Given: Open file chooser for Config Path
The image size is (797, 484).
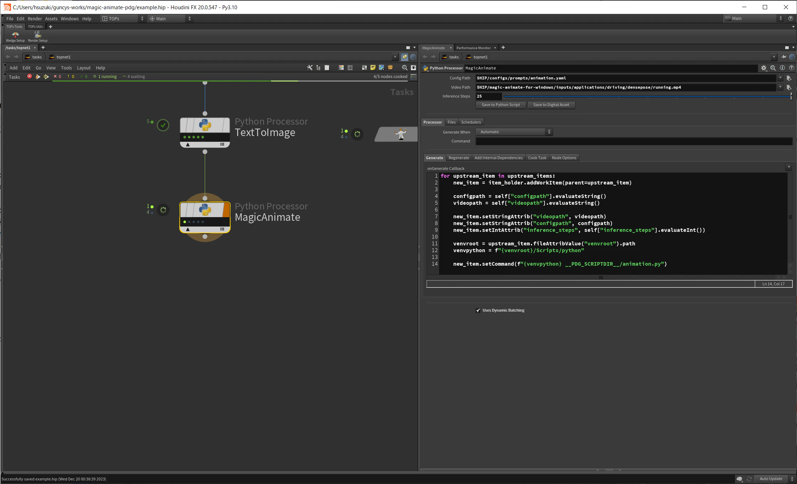Looking at the screenshot, I should coord(789,78).
